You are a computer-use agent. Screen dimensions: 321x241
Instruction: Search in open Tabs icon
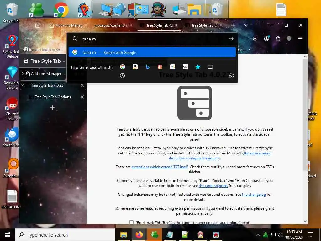point(210,67)
